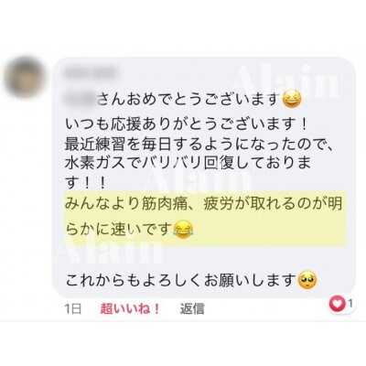Click highlighted text みんなより筋肉痛

point(203,204)
